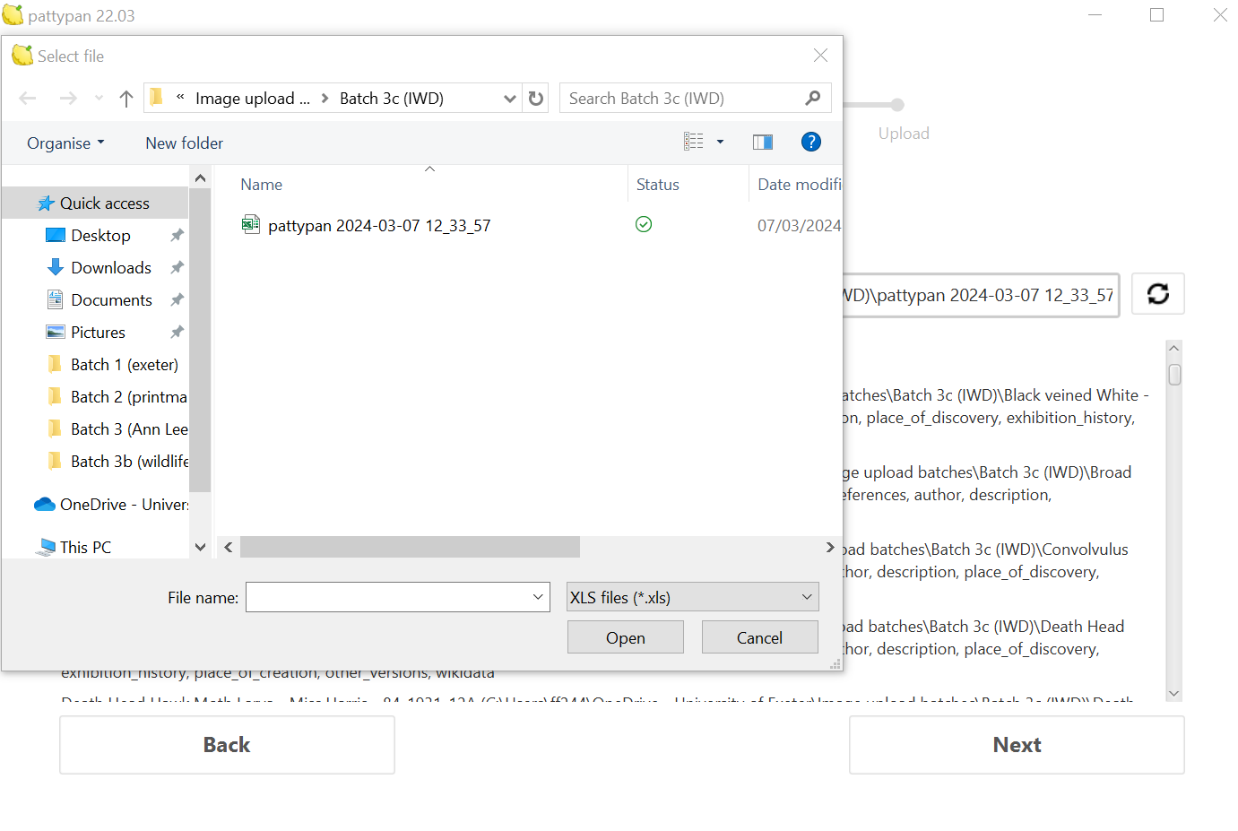Viewport: 1238px width, 831px height.
Task: Create a New folder
Action: pos(185,143)
